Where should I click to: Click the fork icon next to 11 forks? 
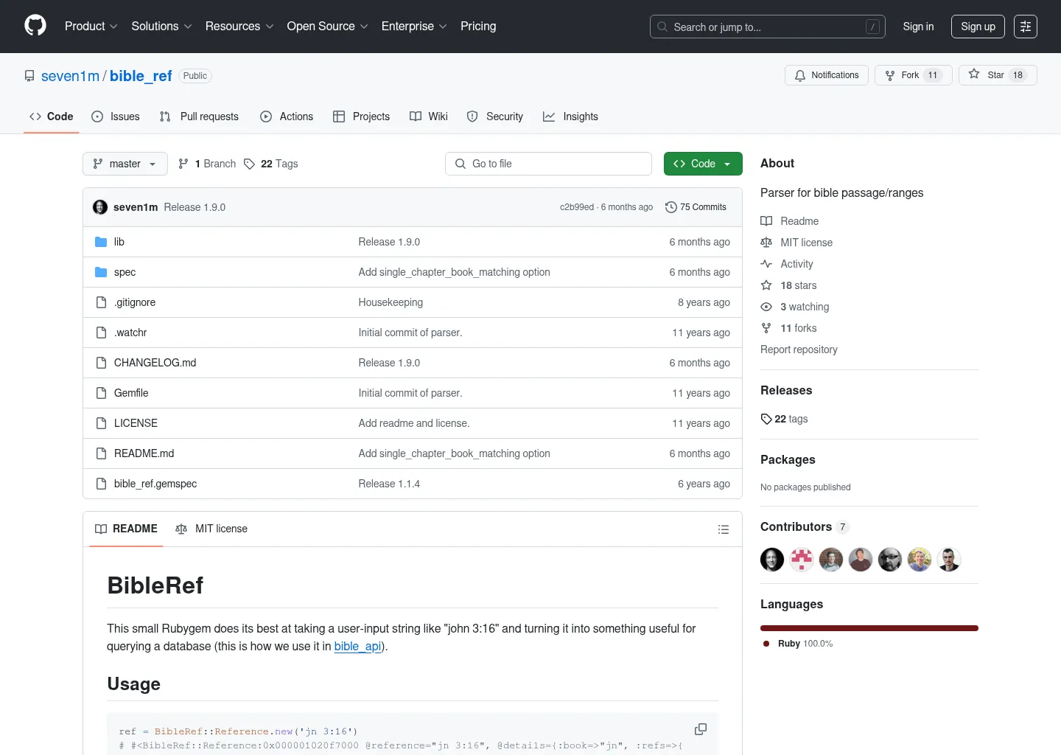(766, 328)
